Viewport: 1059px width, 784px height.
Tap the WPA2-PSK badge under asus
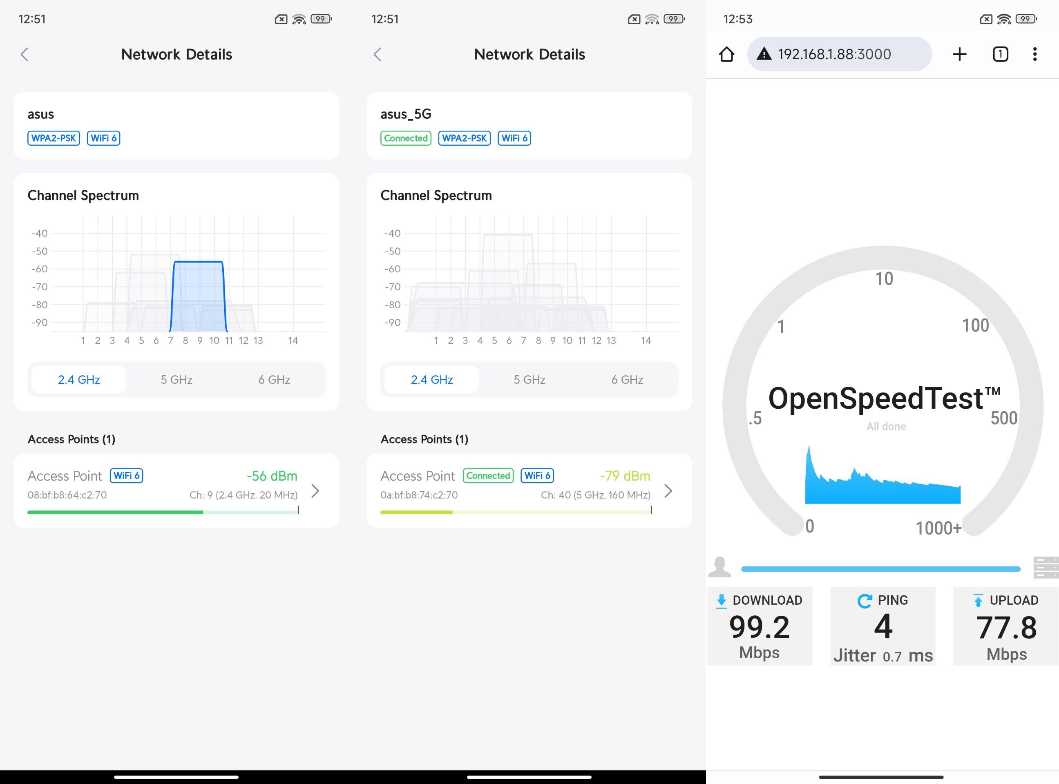54,138
